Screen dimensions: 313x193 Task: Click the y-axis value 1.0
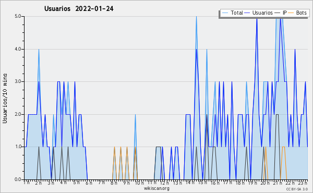pos(18,147)
